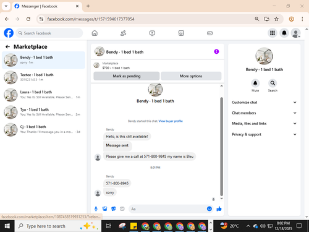This screenshot has width=309, height=232.
Task: Expand the Customize chat section
Action: [x=264, y=102]
